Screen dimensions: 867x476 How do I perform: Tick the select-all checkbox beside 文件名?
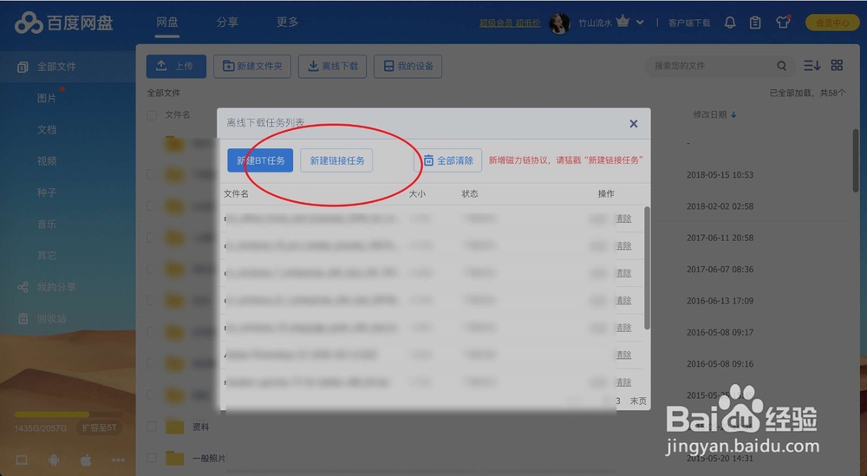(152, 115)
